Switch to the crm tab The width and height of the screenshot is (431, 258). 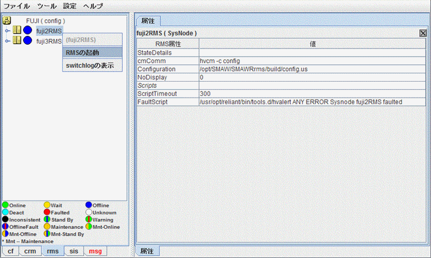click(x=30, y=251)
